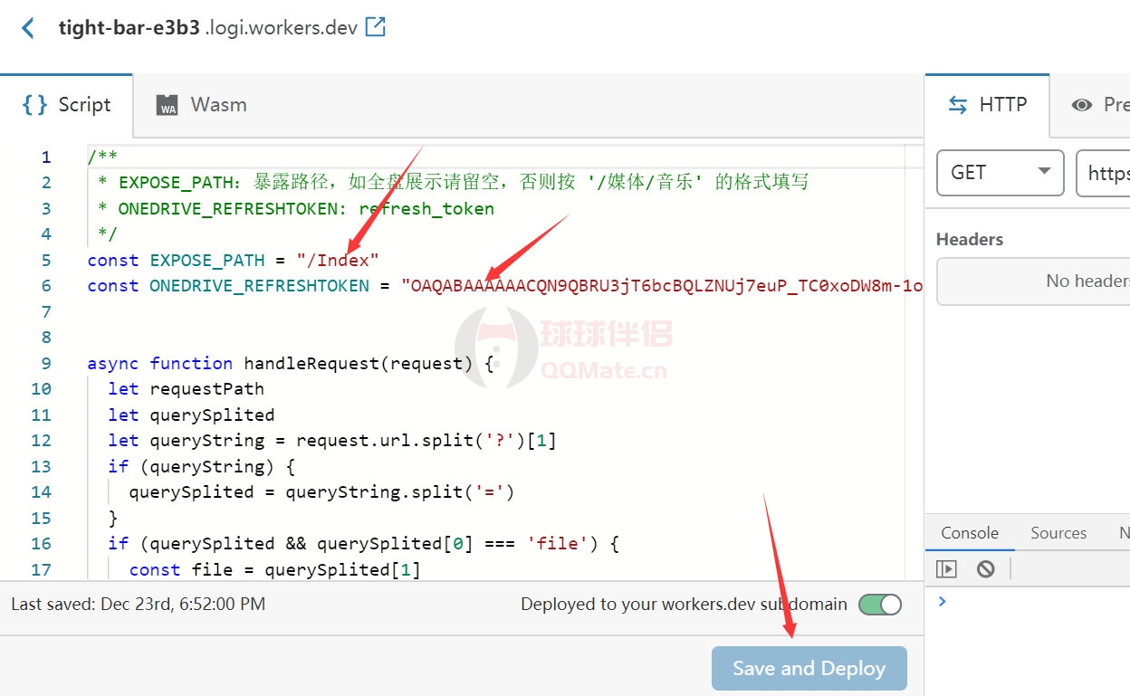Viewport: 1130px width, 696px height.
Task: Click the HTTP tab arrows icon
Action: [957, 105]
